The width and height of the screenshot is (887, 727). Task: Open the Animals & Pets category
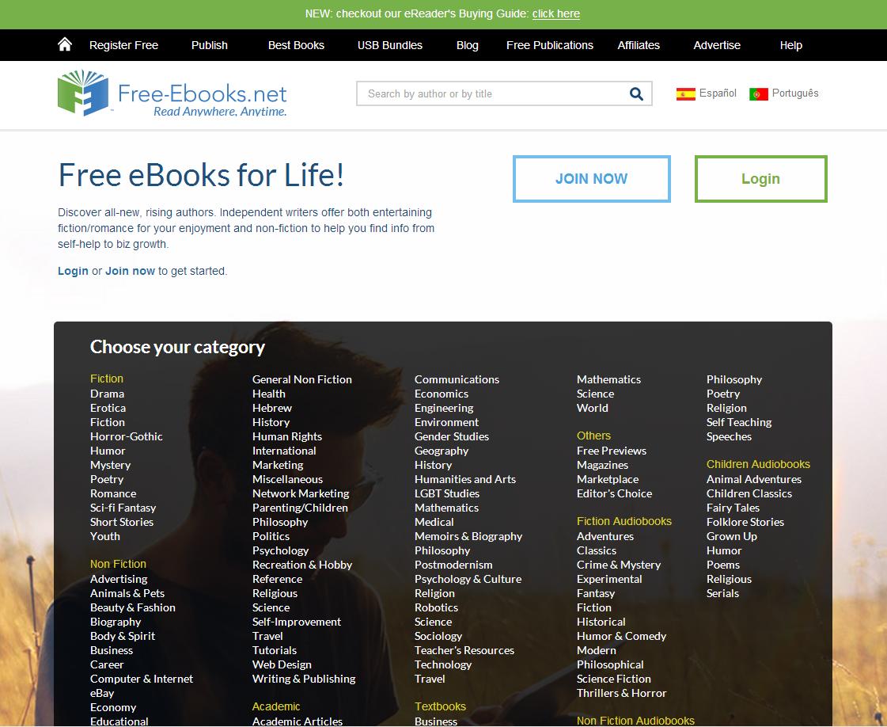point(127,593)
